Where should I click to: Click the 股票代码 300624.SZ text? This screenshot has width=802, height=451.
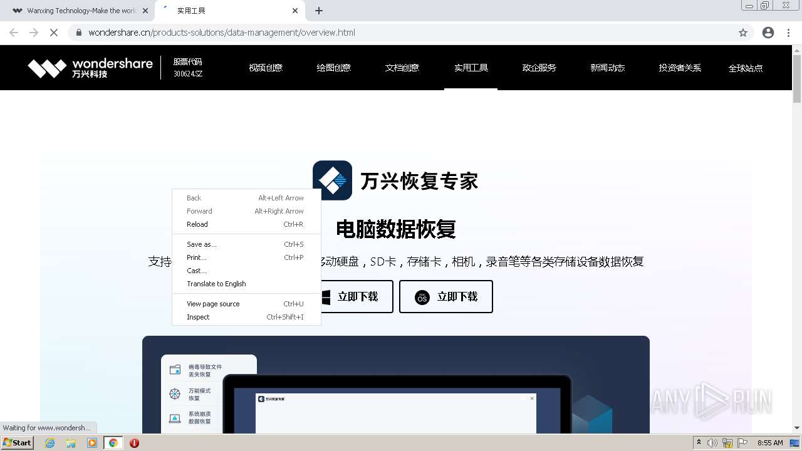click(x=188, y=68)
